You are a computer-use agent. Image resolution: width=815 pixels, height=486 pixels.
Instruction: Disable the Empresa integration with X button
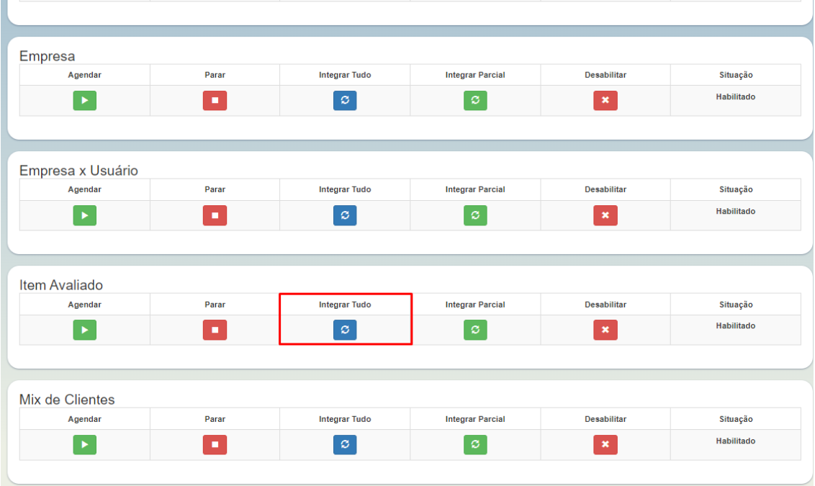point(605,100)
